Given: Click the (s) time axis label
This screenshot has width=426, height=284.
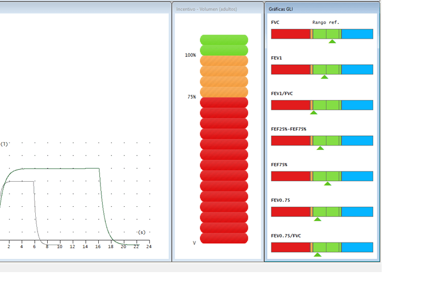Looking at the screenshot, I should (x=142, y=232).
